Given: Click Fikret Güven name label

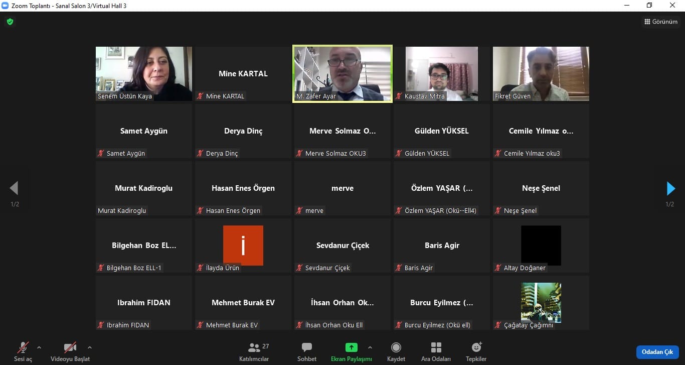Looking at the screenshot, I should [512, 96].
